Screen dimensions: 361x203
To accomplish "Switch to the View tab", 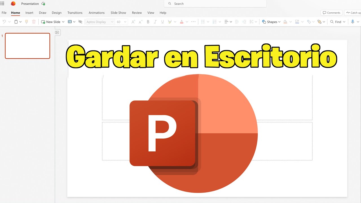I will (151, 13).
